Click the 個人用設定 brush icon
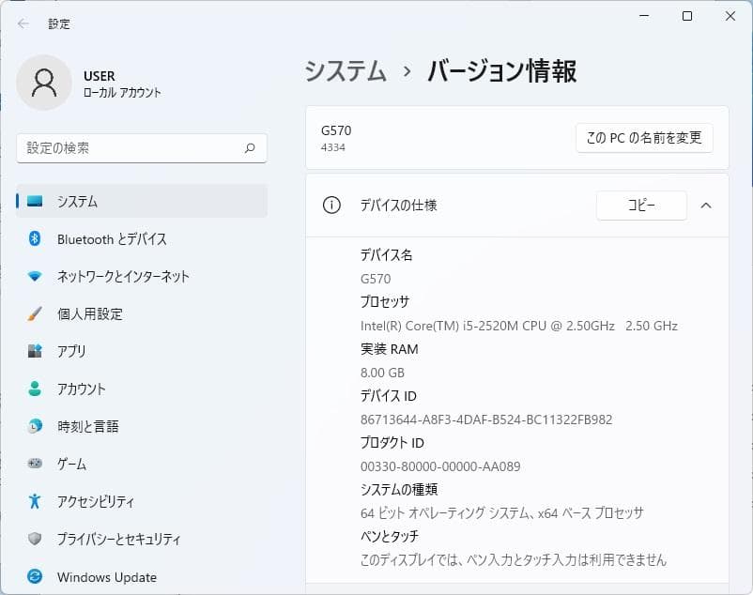This screenshot has height=595, width=753. tap(35, 313)
